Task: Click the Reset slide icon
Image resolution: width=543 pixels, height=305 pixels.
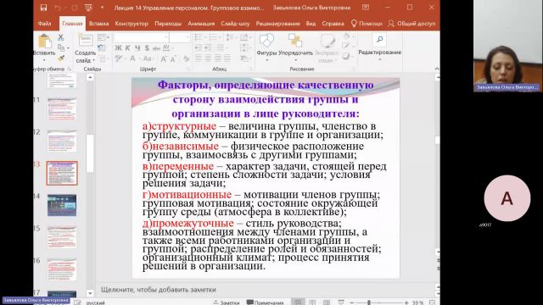Action: pos(102,48)
